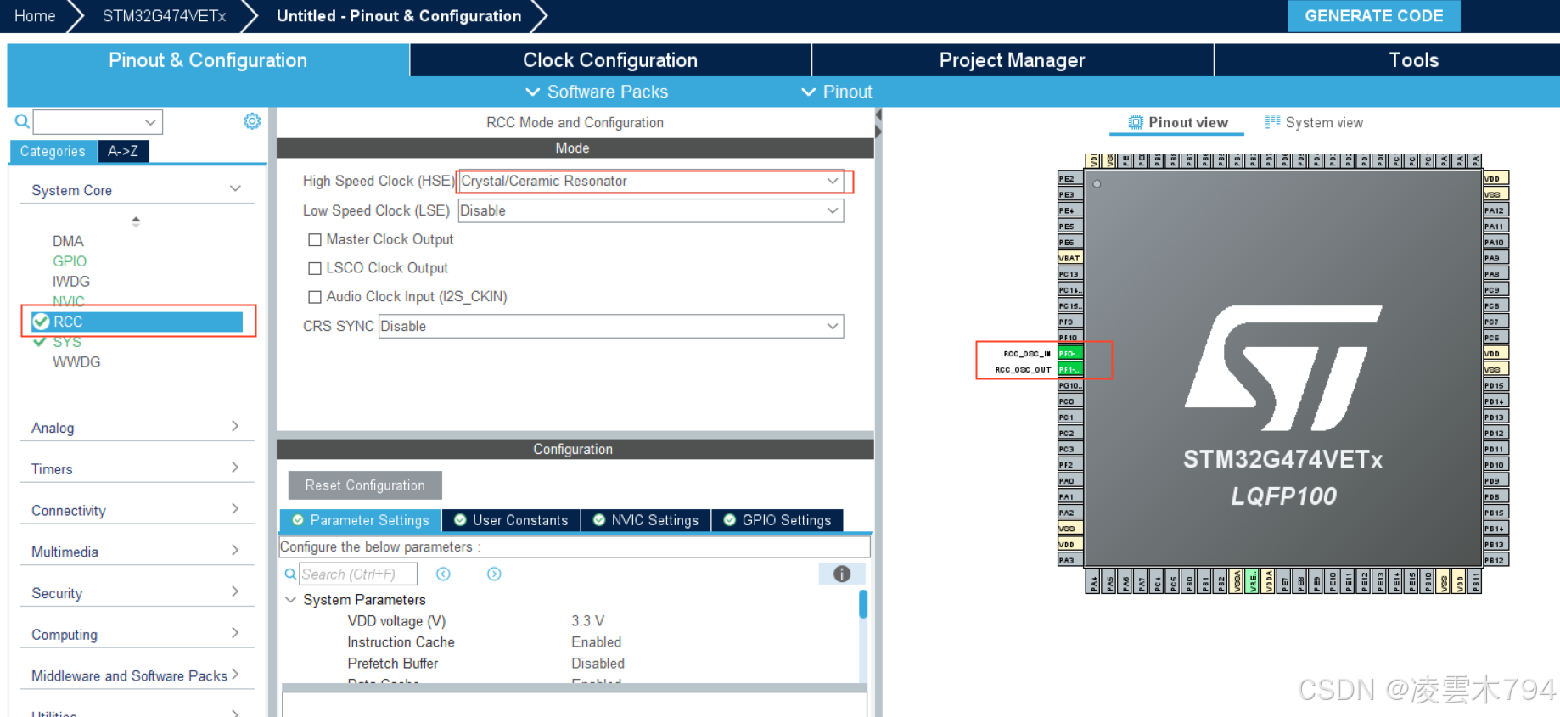
Task: Click the PA10 pin on chip
Action: [1495, 242]
